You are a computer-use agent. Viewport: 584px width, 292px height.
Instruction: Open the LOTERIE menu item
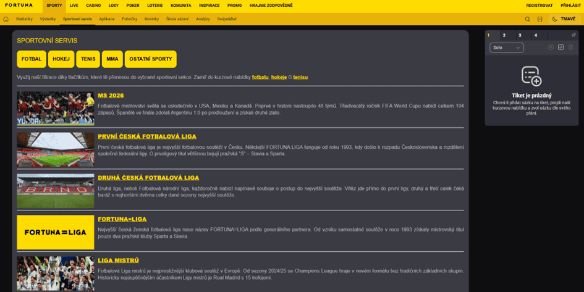click(x=155, y=6)
